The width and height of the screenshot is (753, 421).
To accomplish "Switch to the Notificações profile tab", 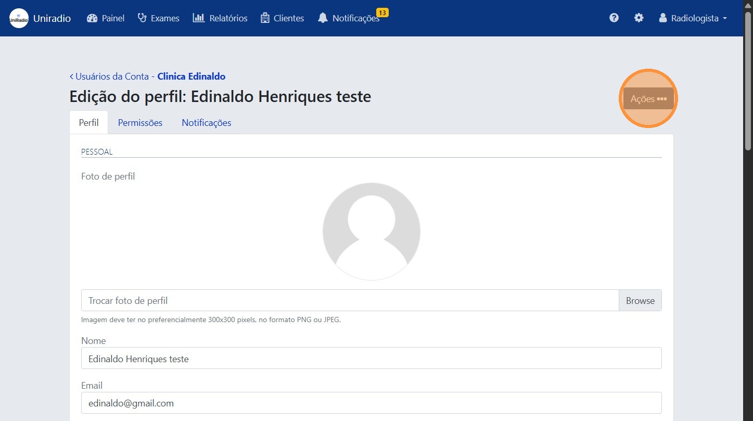I will pos(206,123).
